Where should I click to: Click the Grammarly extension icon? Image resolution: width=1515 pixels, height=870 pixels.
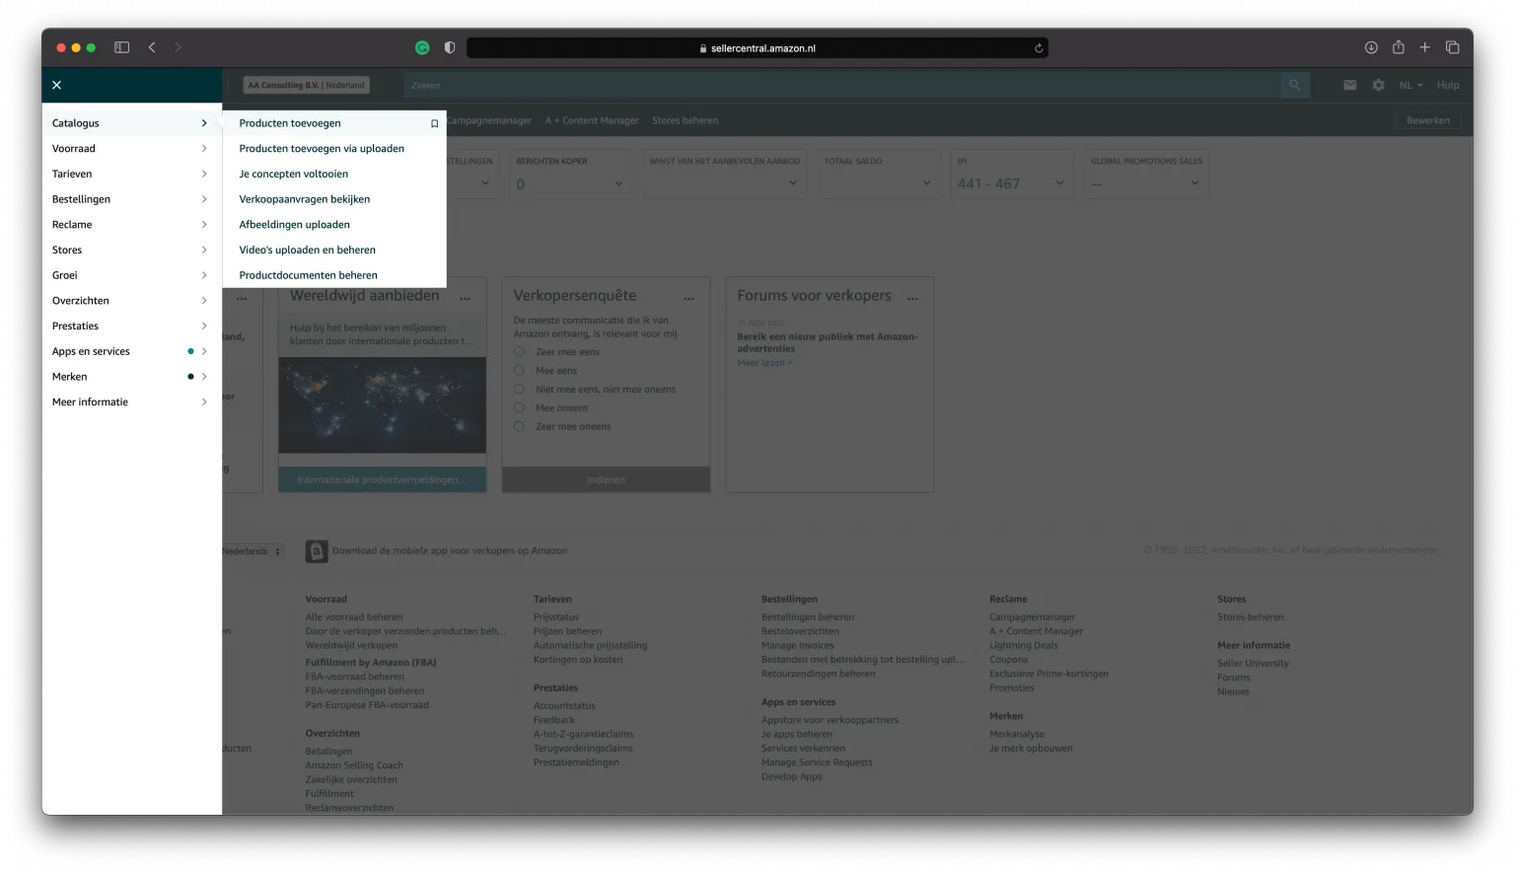(422, 47)
